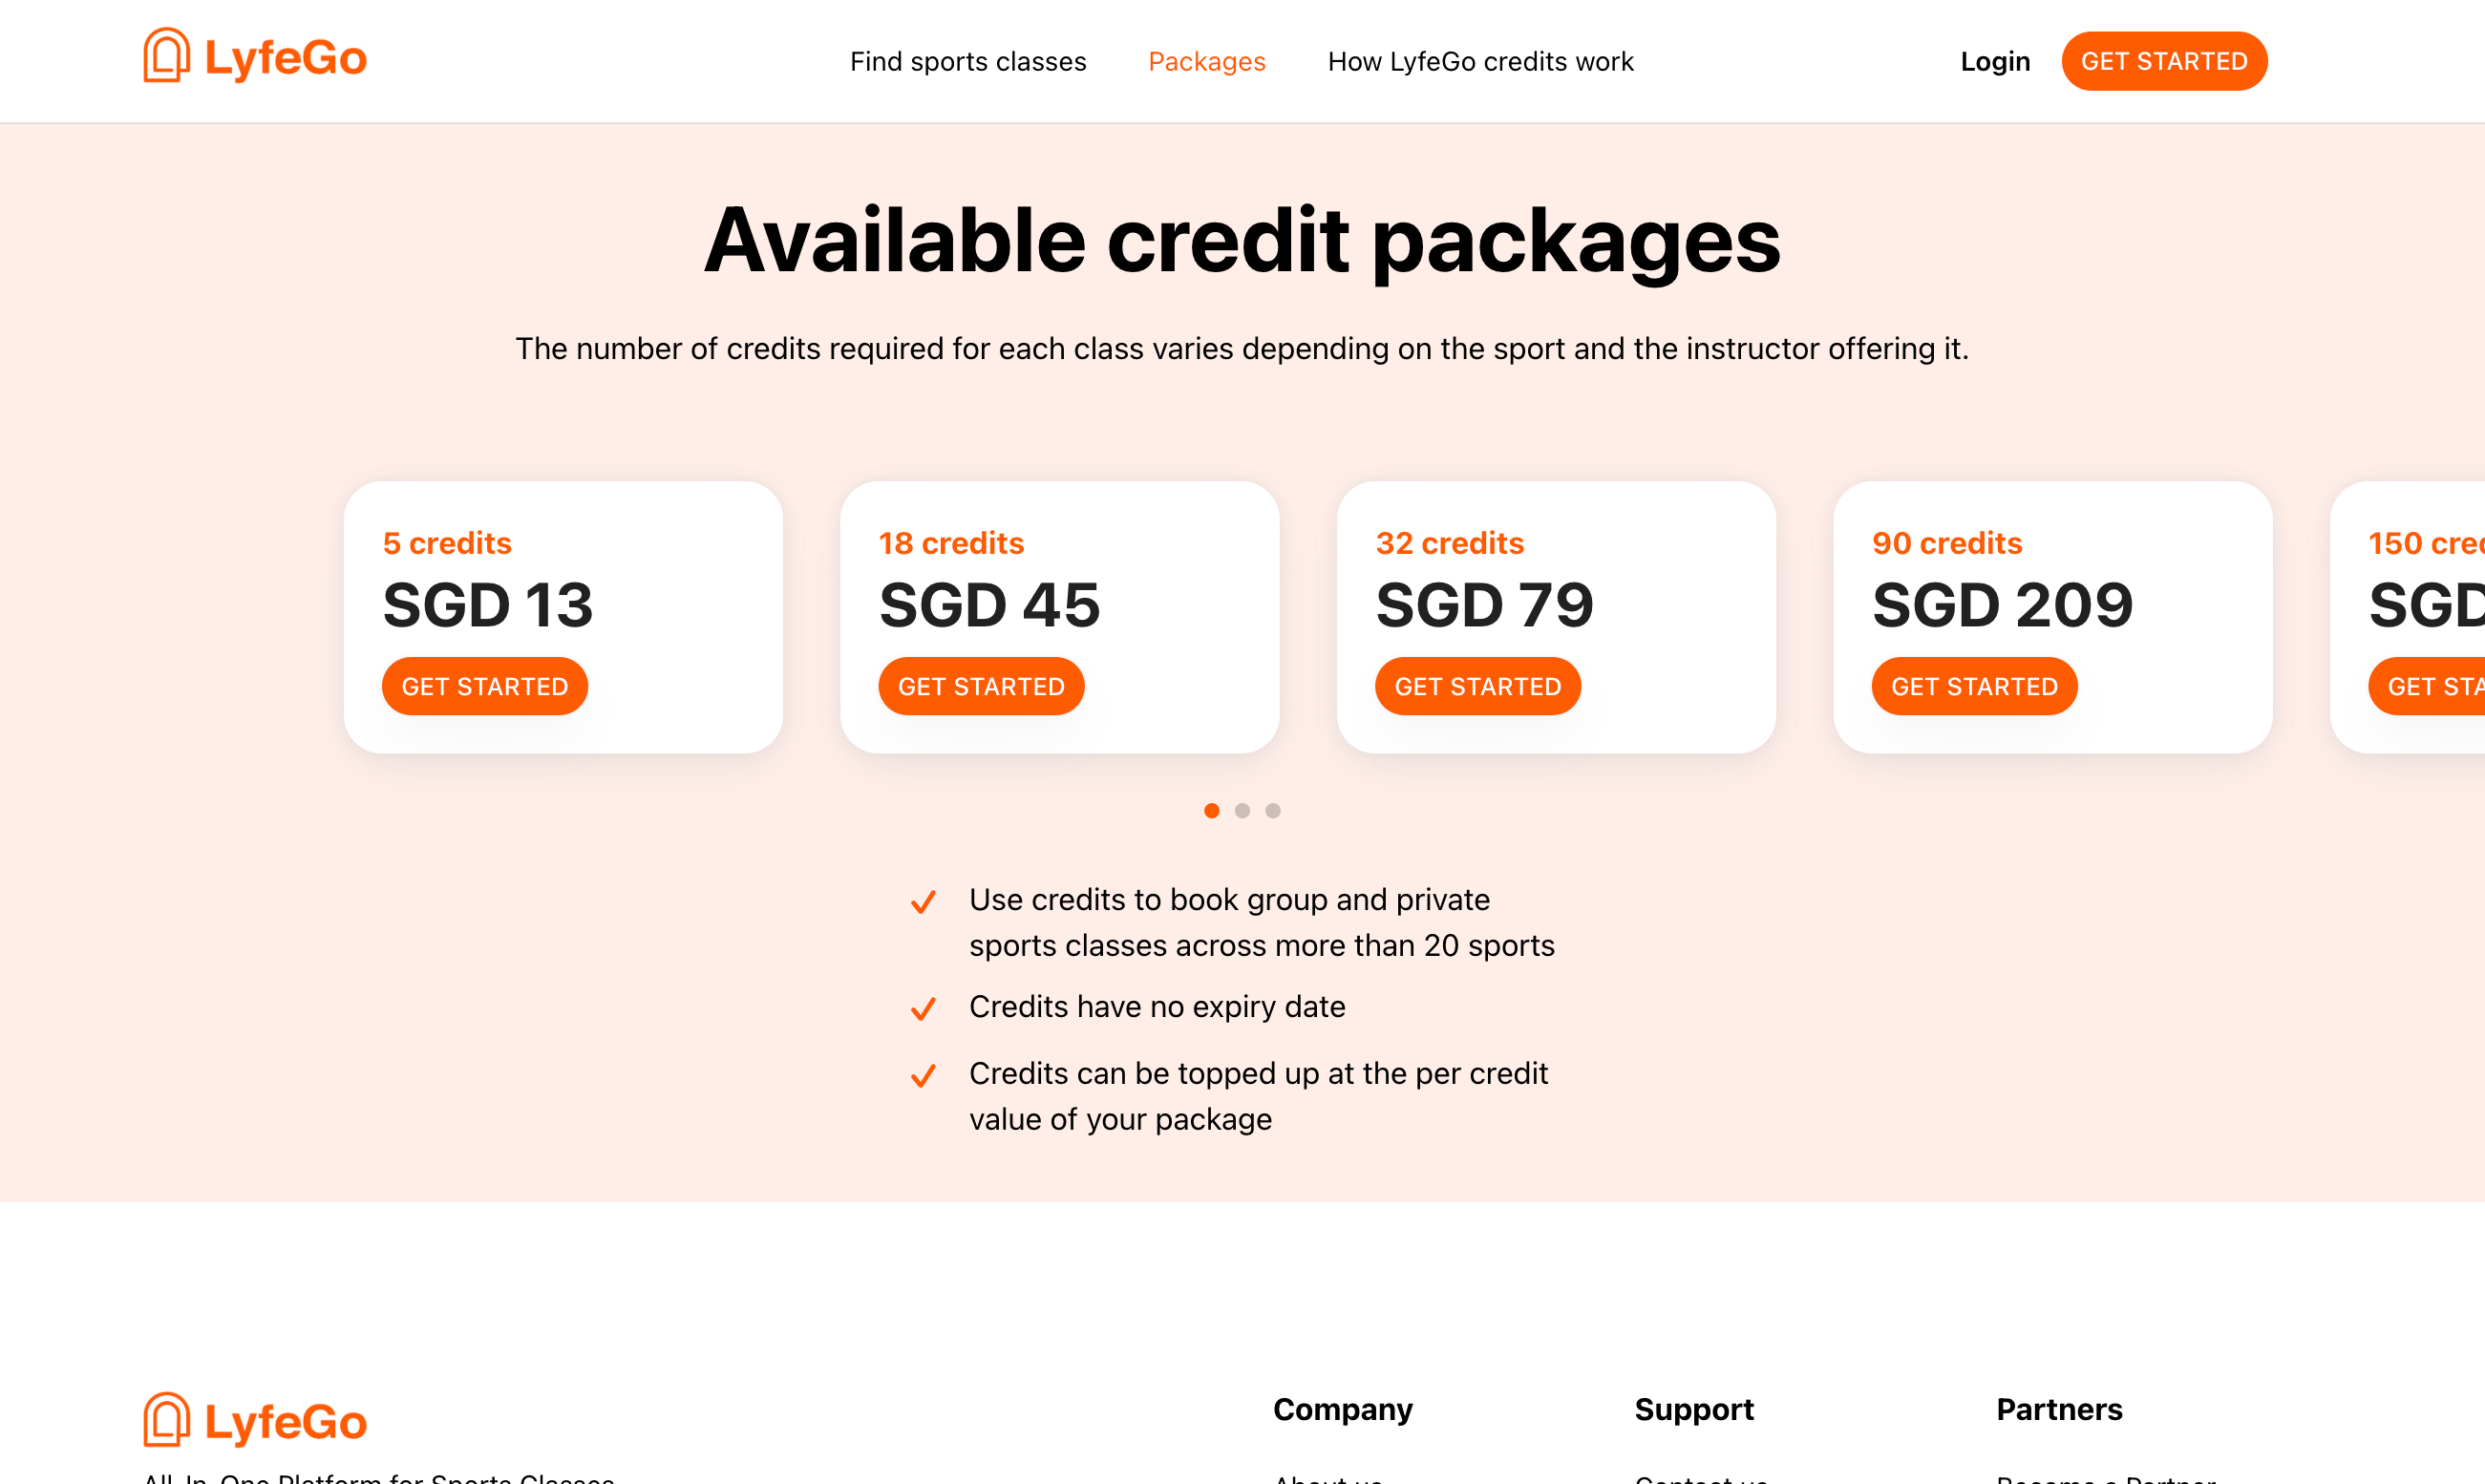Click the 90 credits package label
The image size is (2485, 1484).
tap(1946, 543)
